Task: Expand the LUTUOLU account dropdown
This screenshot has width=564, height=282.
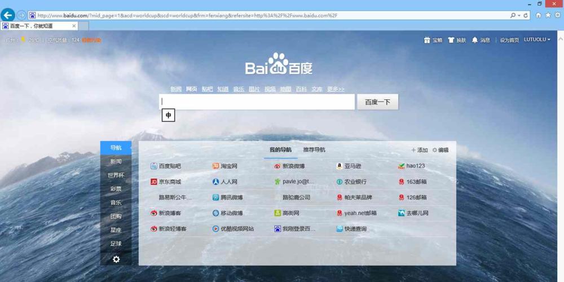Action: coord(537,39)
